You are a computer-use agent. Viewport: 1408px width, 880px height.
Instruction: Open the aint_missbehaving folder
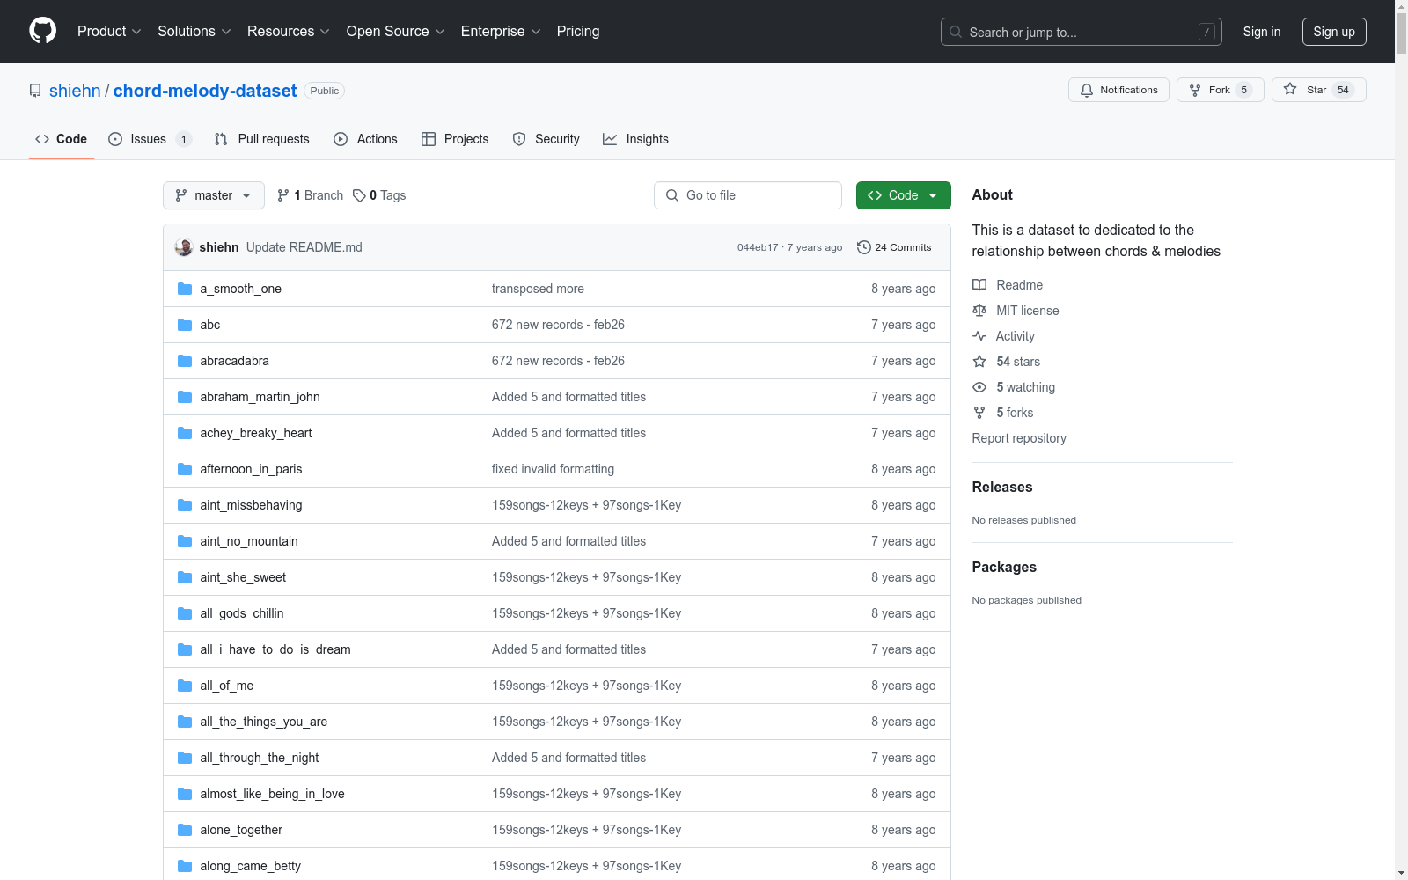tap(251, 505)
